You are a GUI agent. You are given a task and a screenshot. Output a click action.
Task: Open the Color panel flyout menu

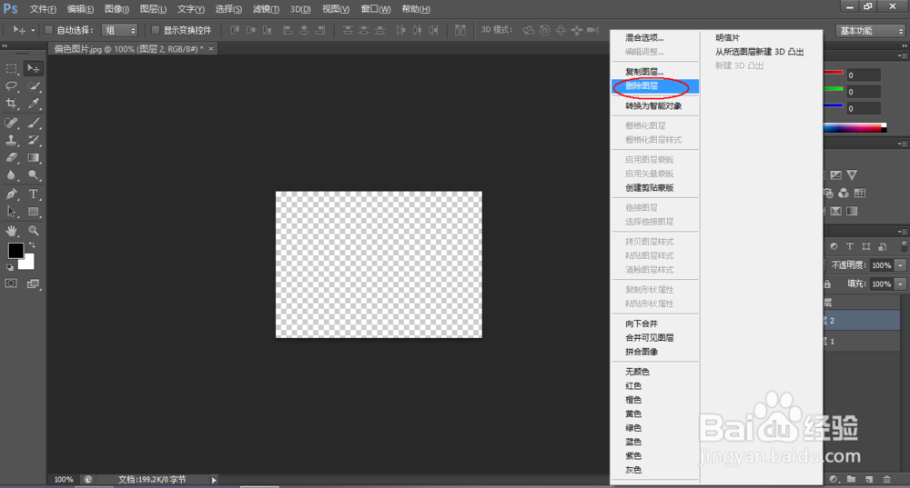(x=903, y=56)
